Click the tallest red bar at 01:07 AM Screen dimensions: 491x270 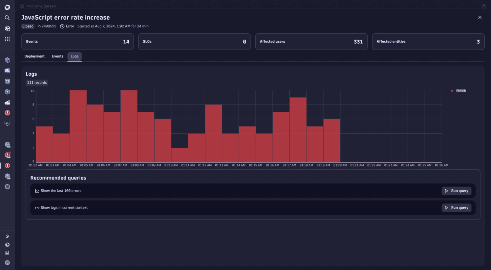(x=129, y=123)
